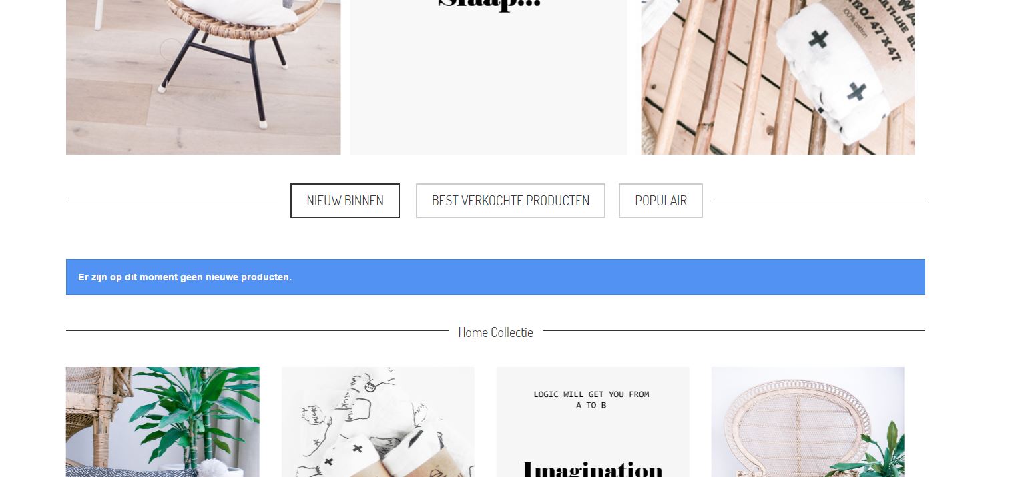This screenshot has width=1026, height=477.
Task: Click the Home Collectie heading
Action: coord(495,332)
